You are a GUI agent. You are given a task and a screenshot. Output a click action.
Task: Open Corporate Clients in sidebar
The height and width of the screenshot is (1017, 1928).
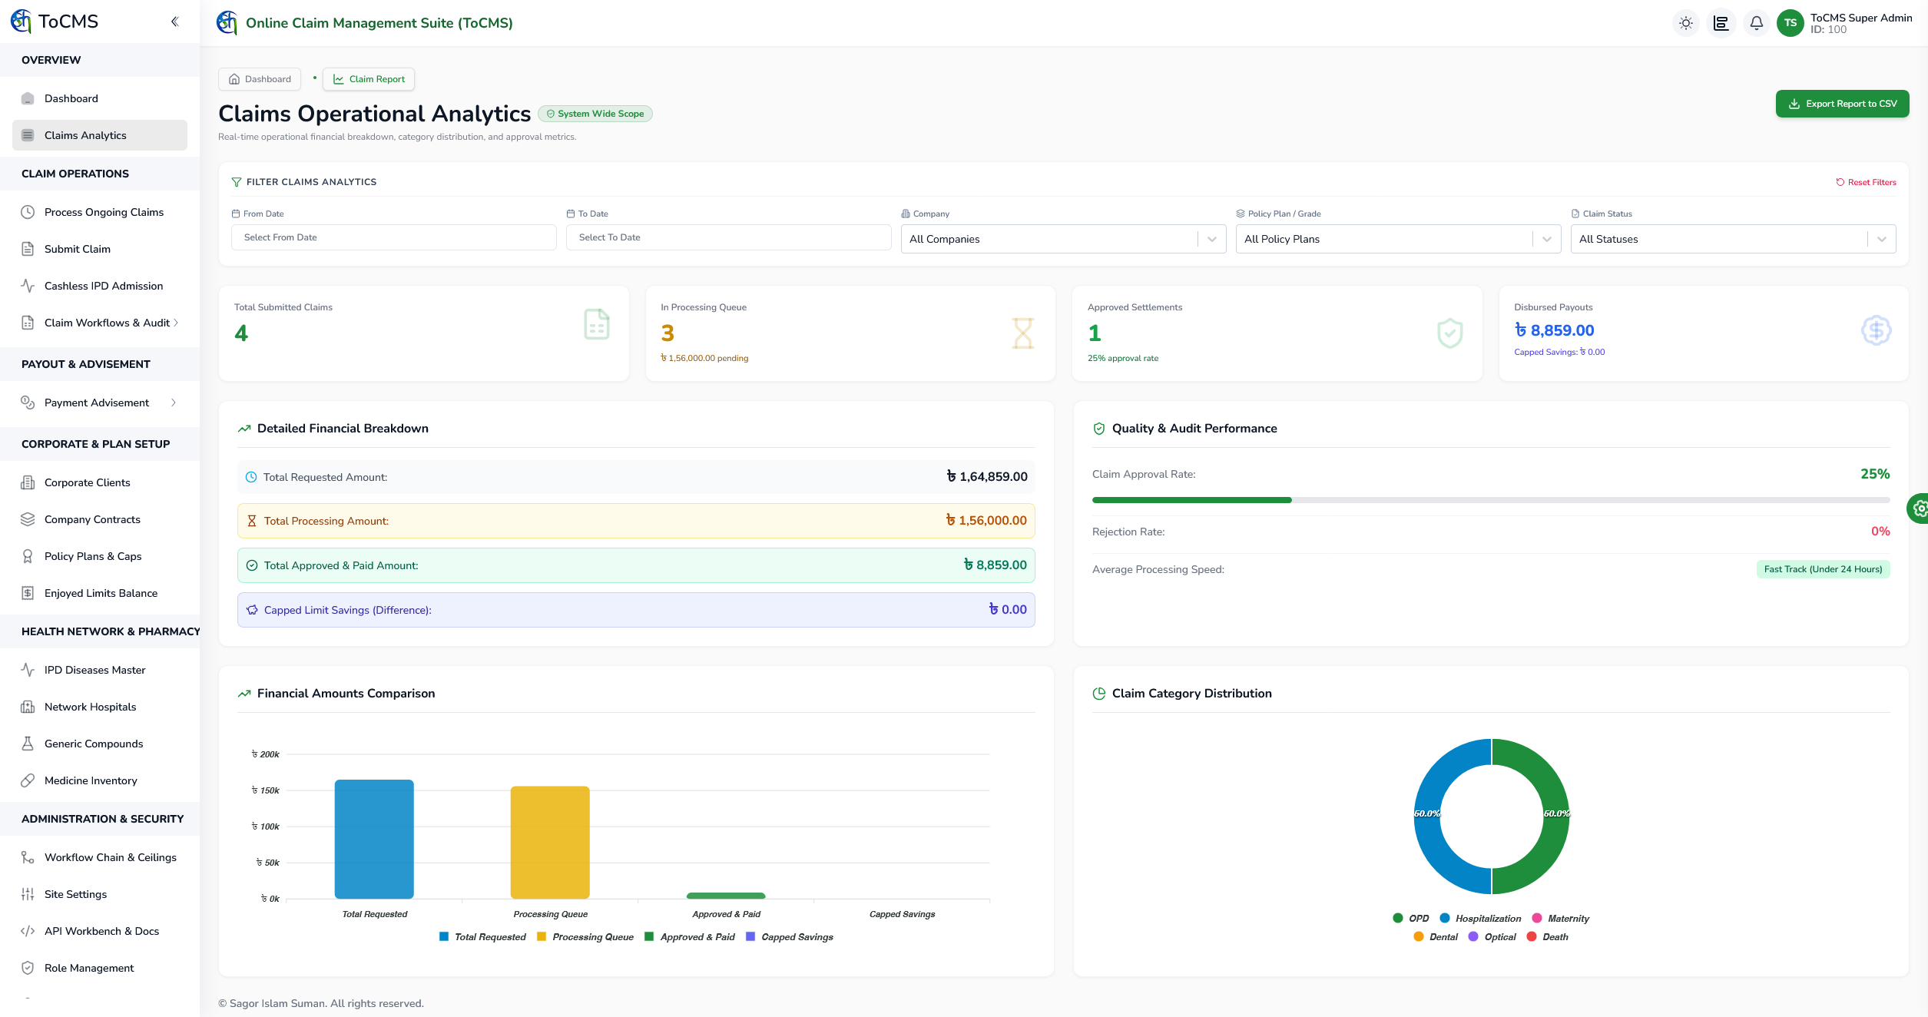coord(100,482)
